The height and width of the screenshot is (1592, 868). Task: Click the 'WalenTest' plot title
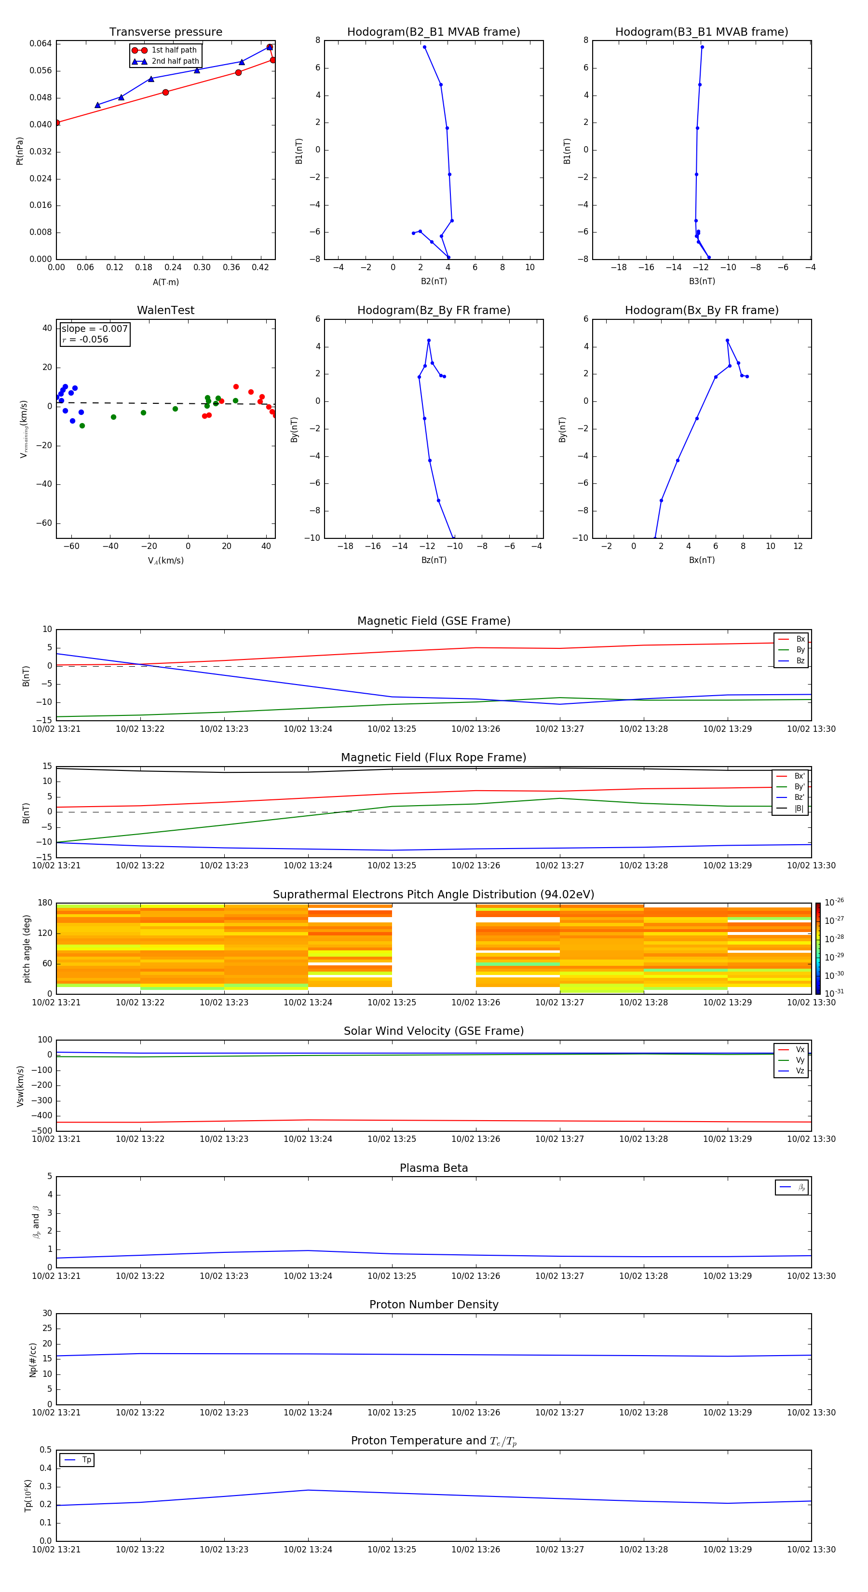[165, 310]
